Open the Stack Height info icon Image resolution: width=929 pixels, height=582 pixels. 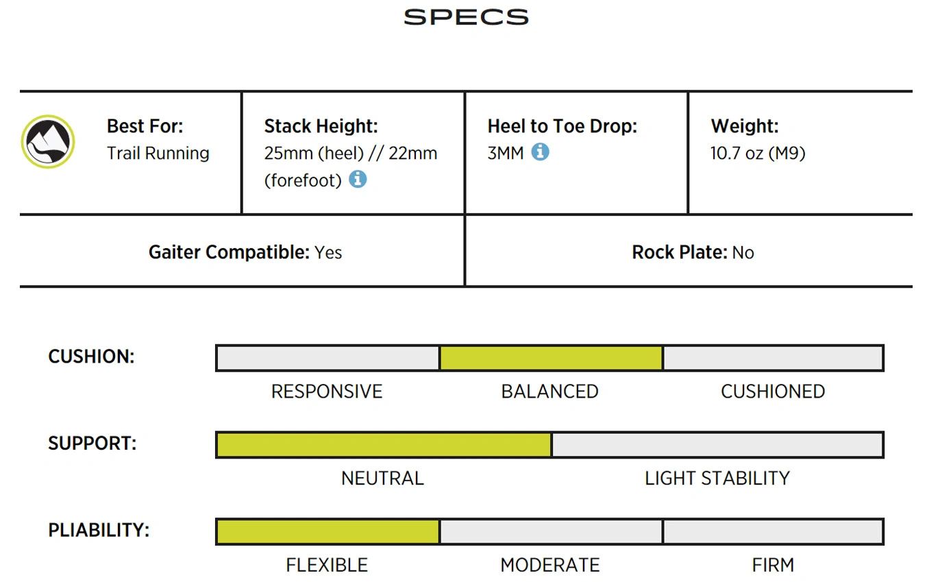(358, 180)
